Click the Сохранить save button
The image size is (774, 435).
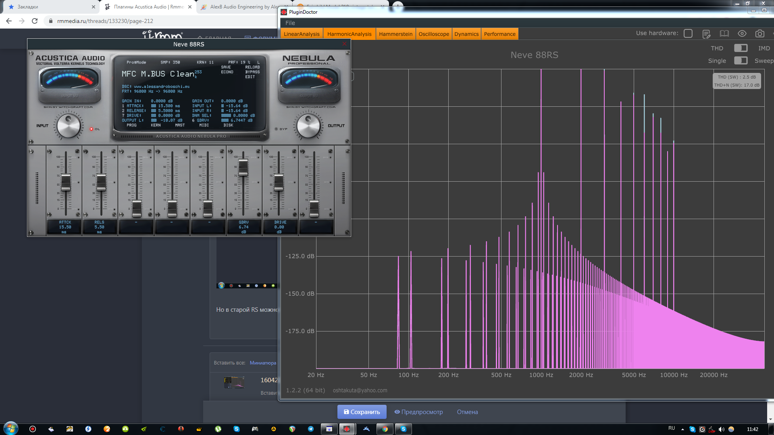point(362,412)
